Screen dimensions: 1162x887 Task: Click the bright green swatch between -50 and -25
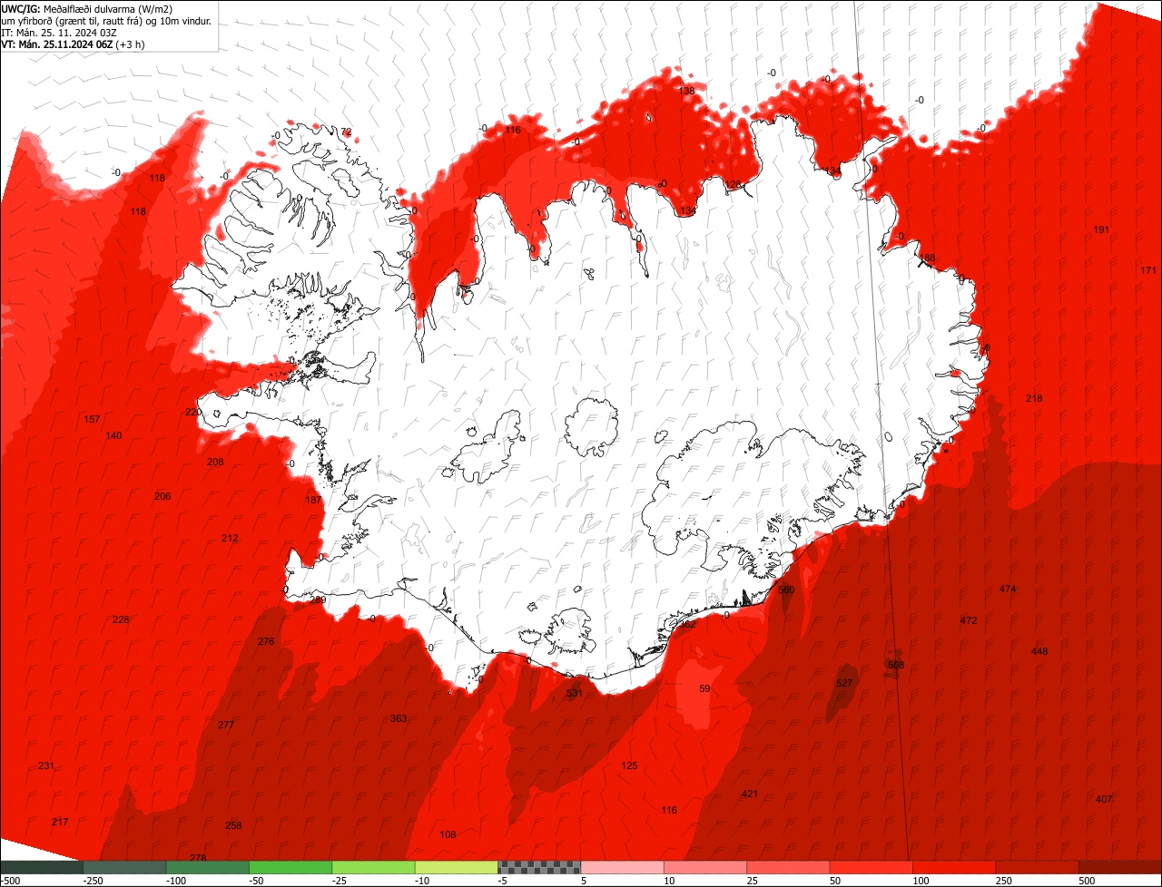click(x=290, y=867)
